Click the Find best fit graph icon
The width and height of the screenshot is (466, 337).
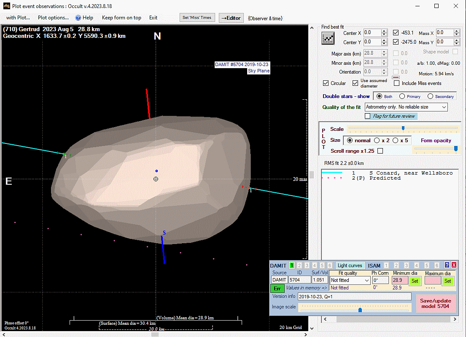pyautogui.click(x=328, y=38)
